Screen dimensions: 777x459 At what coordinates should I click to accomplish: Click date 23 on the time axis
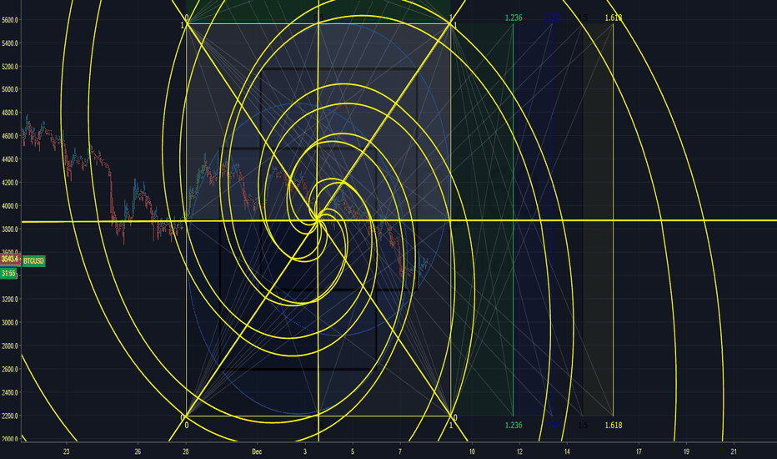[x=67, y=452]
